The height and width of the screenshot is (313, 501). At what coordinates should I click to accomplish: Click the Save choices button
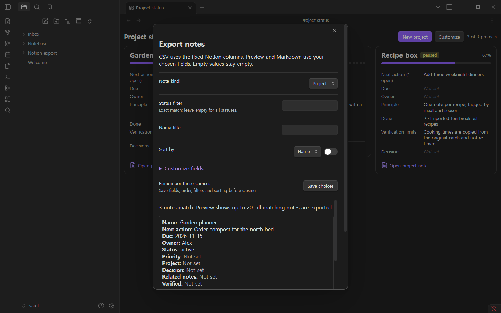click(320, 186)
